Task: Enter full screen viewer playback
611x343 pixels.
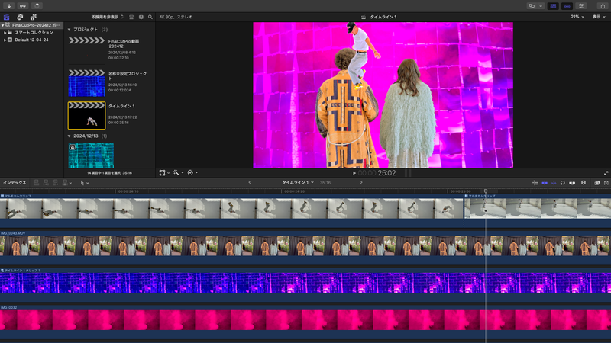Action: [x=606, y=173]
